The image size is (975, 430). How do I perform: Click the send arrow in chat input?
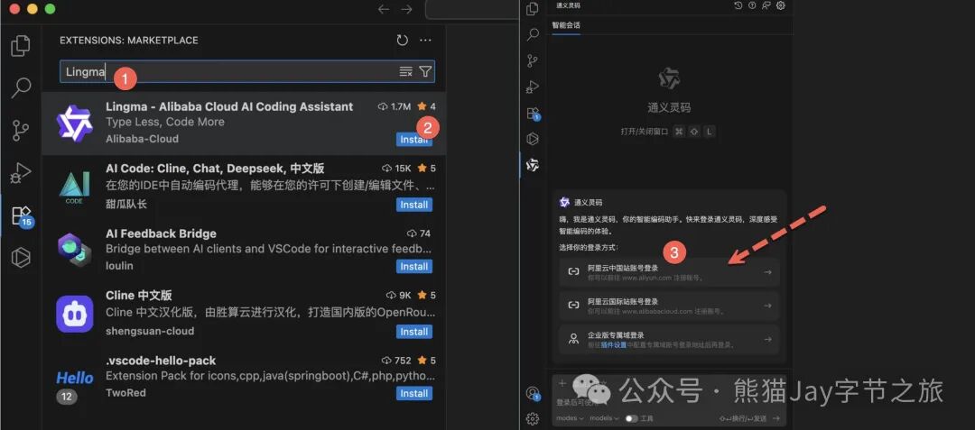(776, 419)
